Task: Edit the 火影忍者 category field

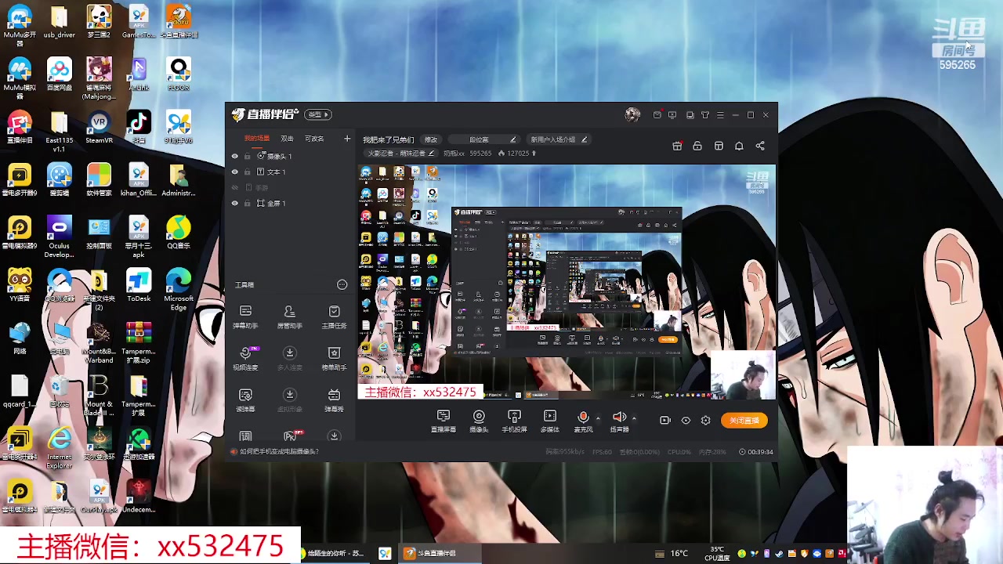Action: pos(401,154)
